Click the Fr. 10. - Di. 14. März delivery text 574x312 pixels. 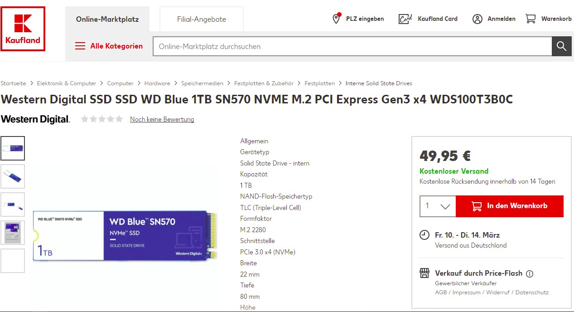tap(467, 235)
